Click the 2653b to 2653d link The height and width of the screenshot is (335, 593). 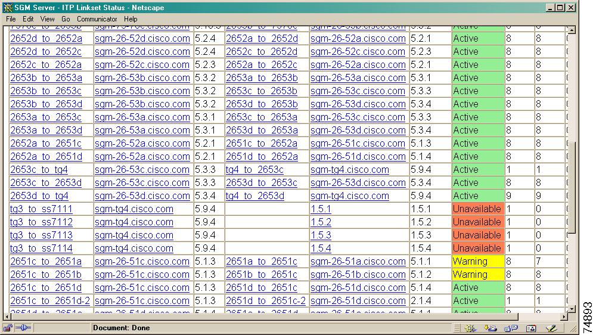pos(46,104)
